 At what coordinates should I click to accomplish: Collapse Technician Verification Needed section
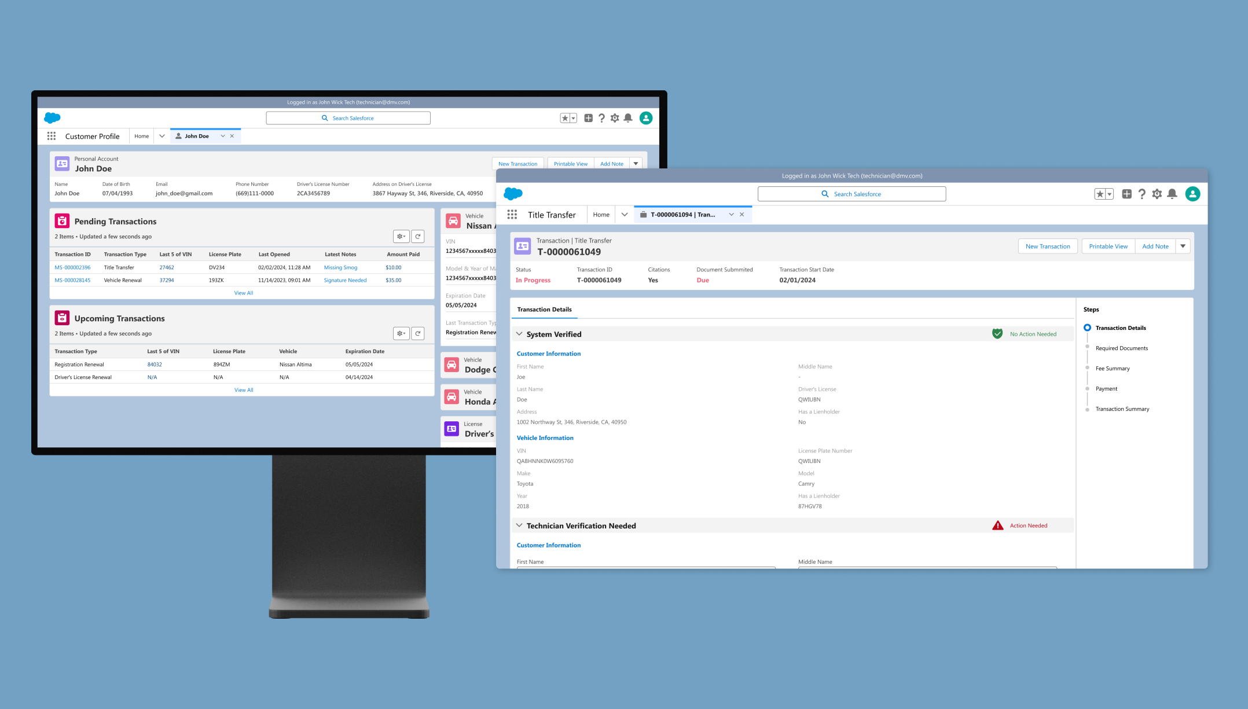tap(519, 526)
